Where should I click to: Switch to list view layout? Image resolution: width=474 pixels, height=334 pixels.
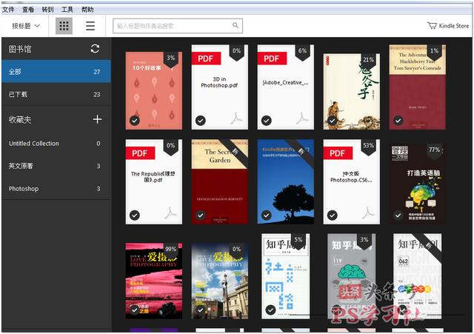pos(90,26)
